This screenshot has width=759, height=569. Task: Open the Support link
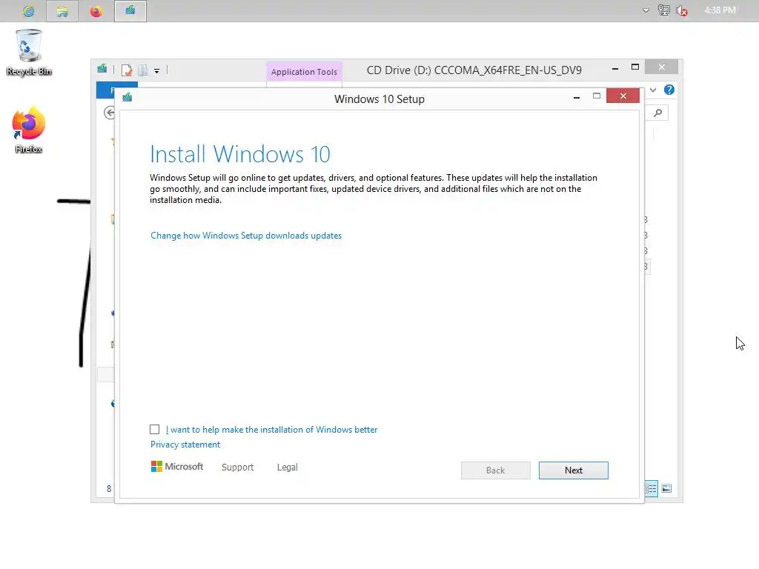coord(237,467)
